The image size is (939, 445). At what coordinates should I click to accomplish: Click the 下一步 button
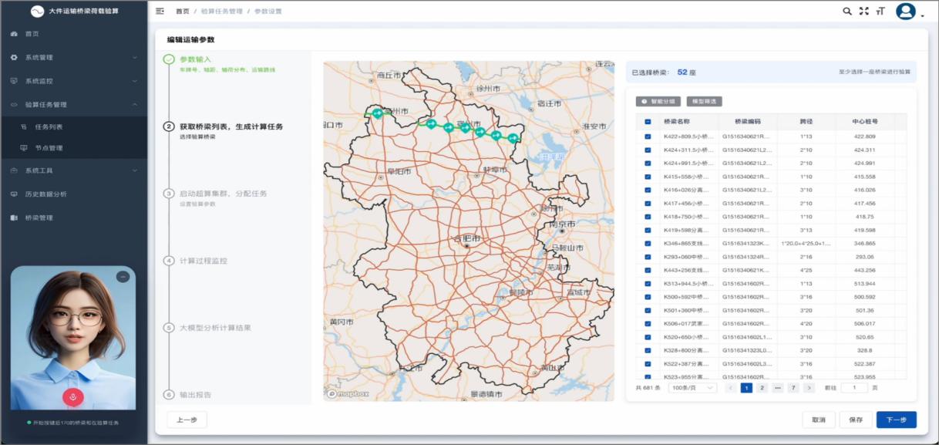[x=897, y=420]
